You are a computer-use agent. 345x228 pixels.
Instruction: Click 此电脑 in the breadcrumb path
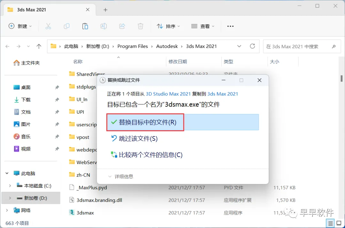pos(71,46)
